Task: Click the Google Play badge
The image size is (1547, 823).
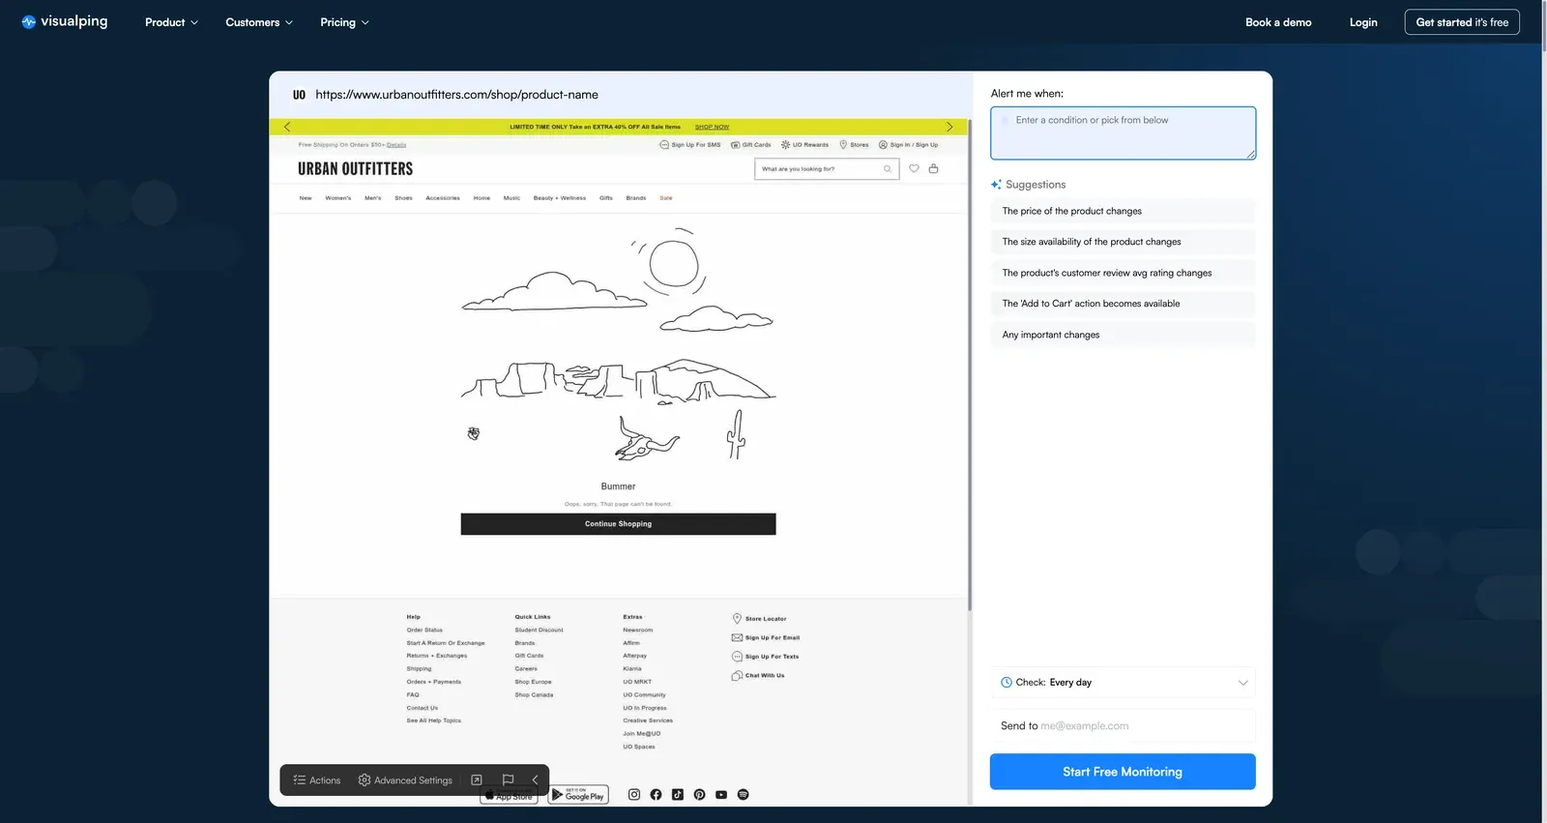Action: (578, 795)
